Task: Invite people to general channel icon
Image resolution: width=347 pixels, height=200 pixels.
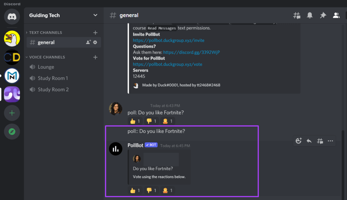Action: 88,42
